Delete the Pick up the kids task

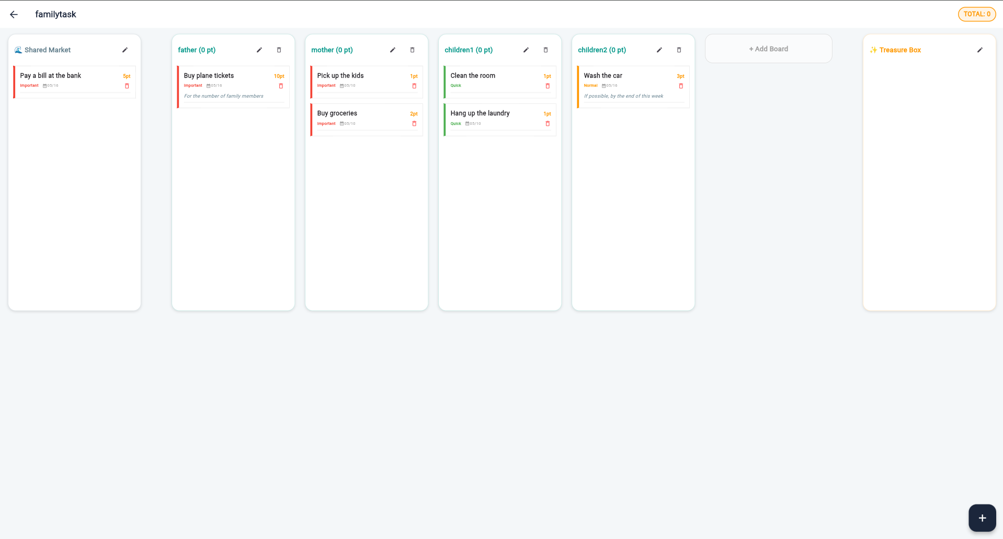(x=414, y=86)
